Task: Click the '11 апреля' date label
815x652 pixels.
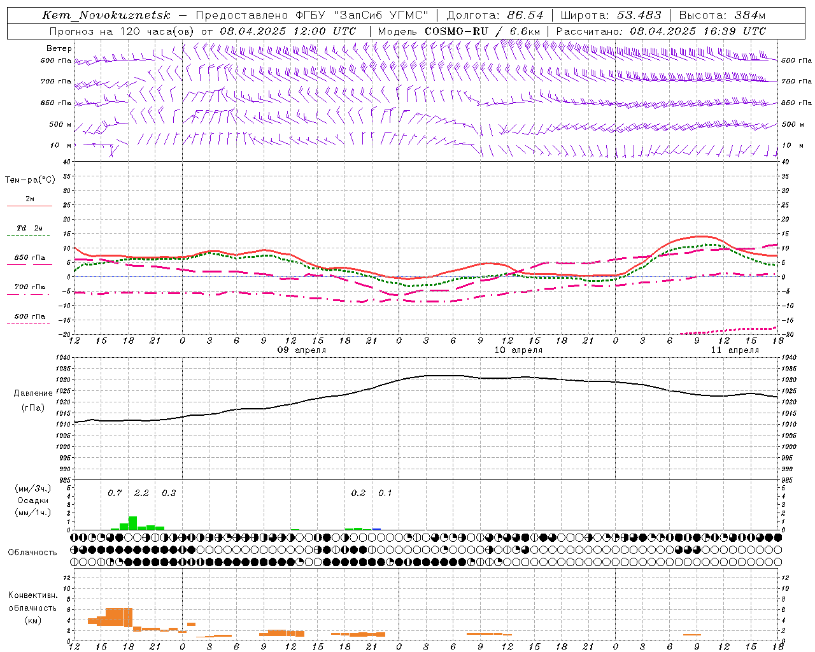Action: [x=735, y=350]
